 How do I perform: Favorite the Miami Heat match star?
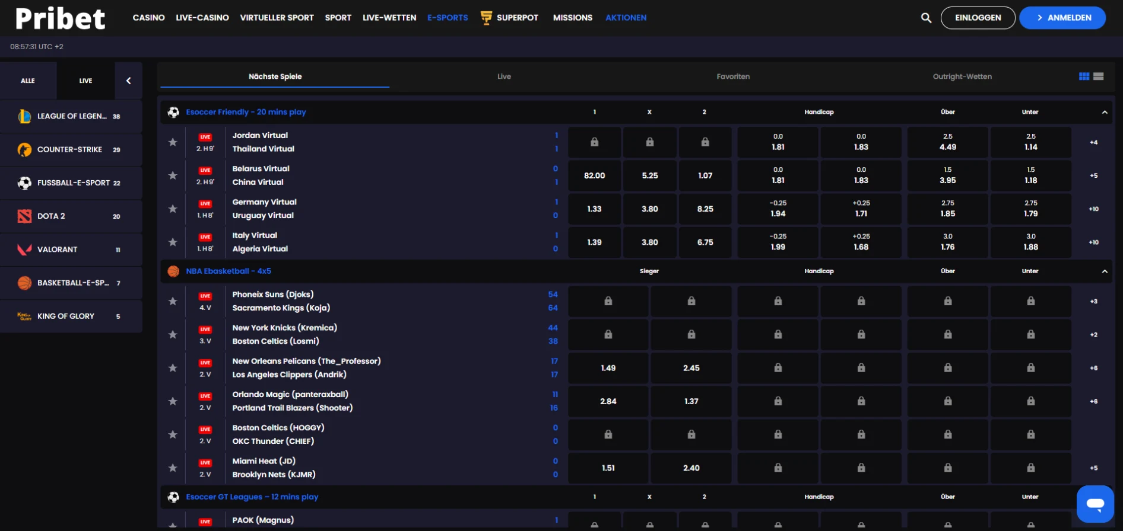click(173, 468)
